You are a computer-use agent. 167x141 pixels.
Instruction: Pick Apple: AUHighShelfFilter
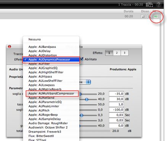pos(51,72)
